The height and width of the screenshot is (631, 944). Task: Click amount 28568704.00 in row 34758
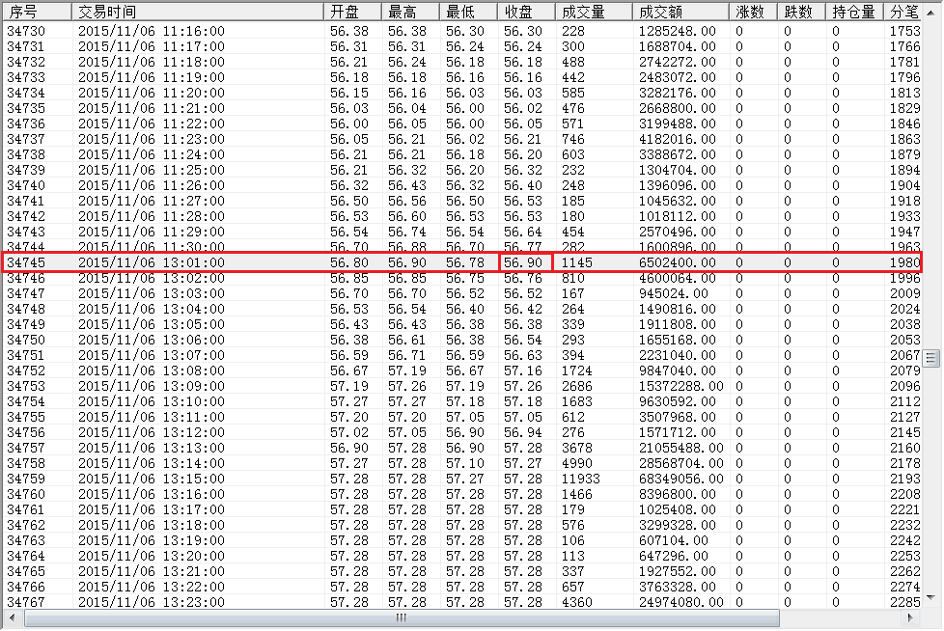click(x=680, y=463)
